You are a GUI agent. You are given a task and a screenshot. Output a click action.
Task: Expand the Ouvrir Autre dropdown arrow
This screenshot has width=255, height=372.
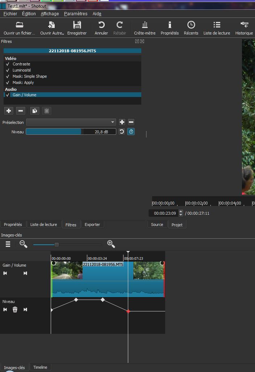63,34
